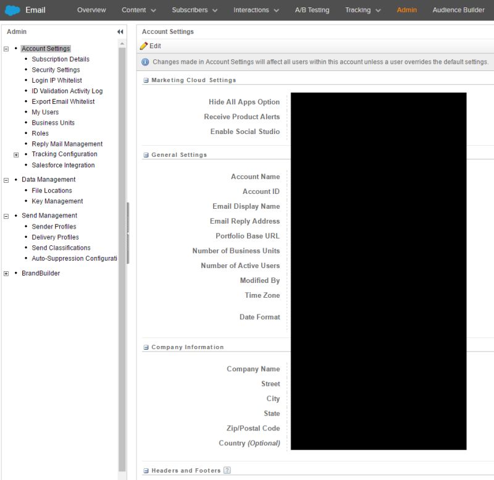Expand the Tracking Configuration tree node
The height and width of the screenshot is (480, 494).
15,154
